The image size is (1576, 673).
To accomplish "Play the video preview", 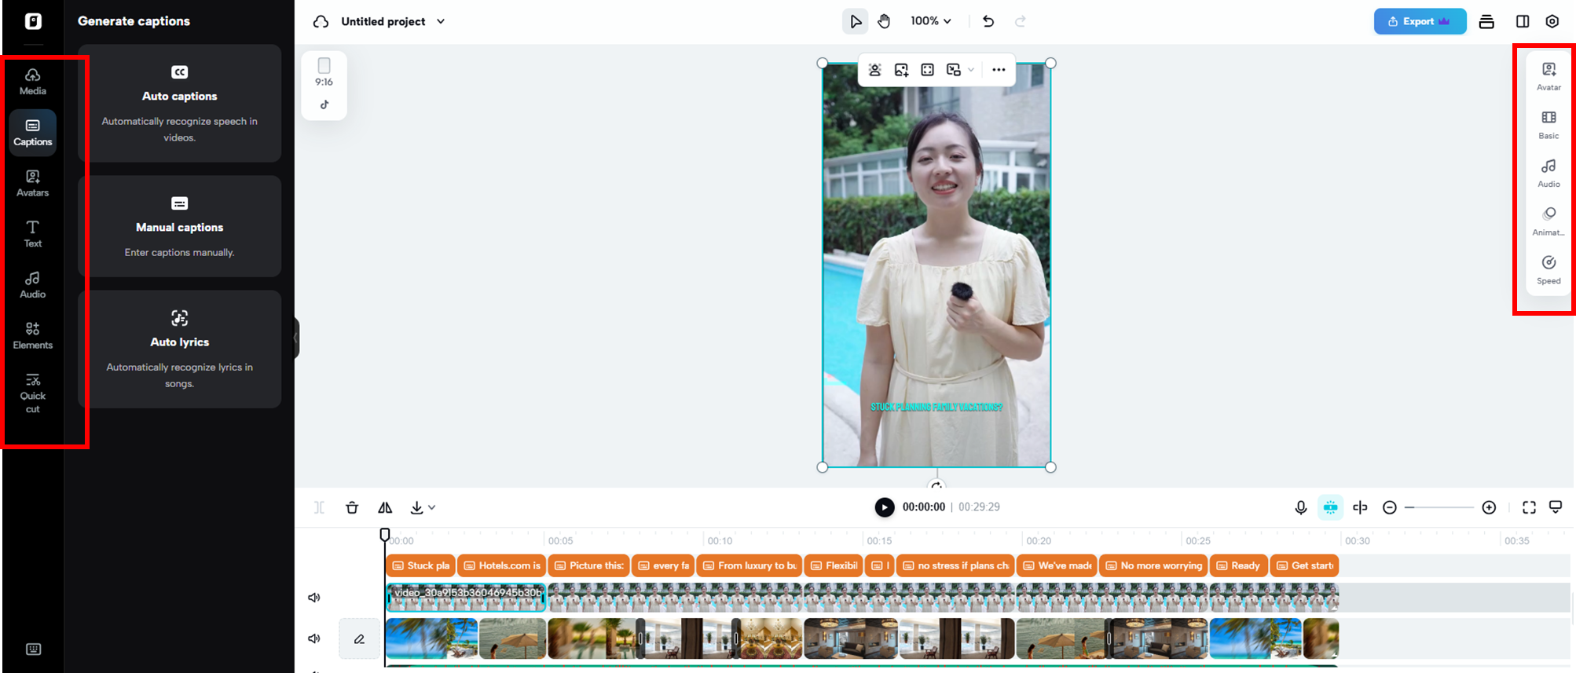I will point(884,507).
